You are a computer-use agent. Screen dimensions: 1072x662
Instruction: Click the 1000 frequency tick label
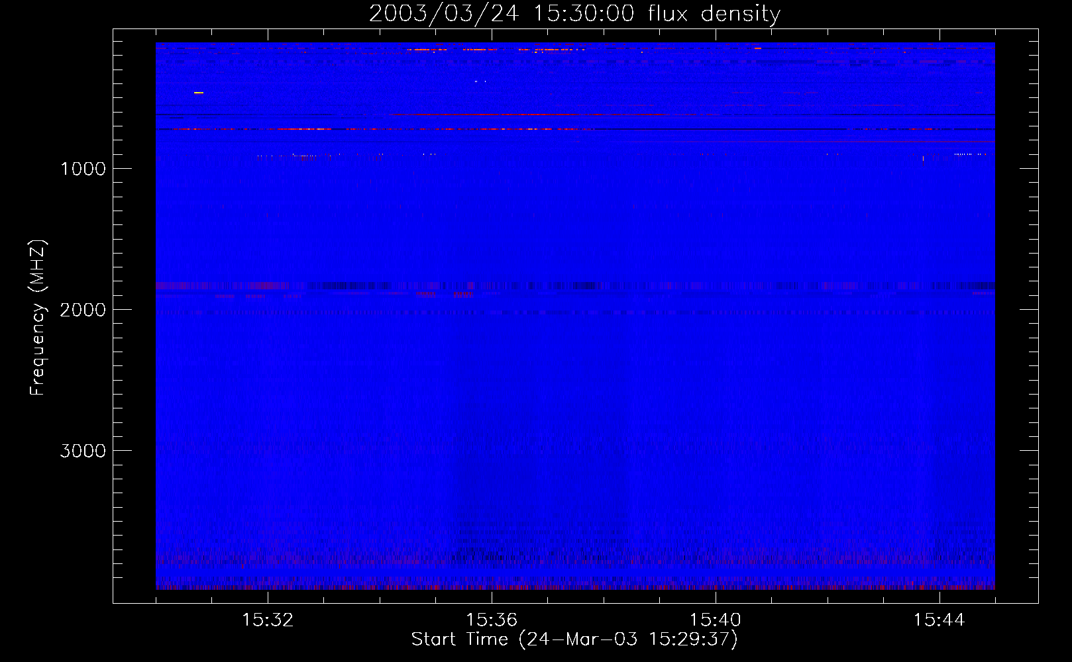coord(83,169)
